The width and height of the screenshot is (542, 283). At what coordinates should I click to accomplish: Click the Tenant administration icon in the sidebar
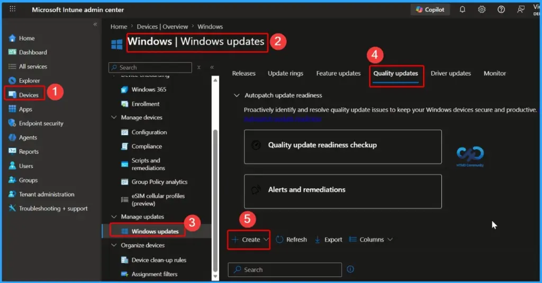[x=12, y=194]
